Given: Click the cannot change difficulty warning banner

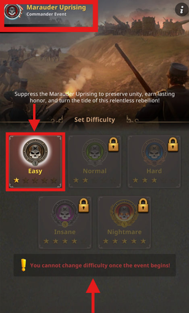Looking at the screenshot, I should click(95, 265).
